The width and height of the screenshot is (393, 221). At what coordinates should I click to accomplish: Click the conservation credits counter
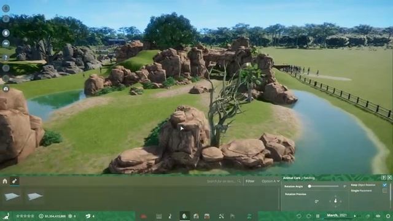(x=72, y=216)
